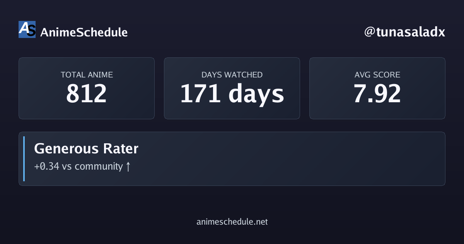Open the animeschedule.net footer link

coord(232,222)
